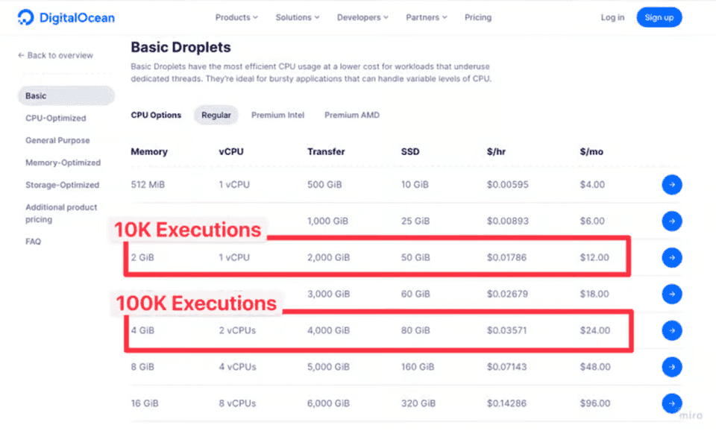Go back to overview via arrow link

click(55, 55)
